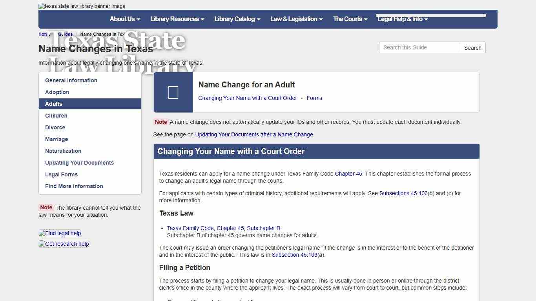
Task: Follow the Subsections 45.103 link
Action: coord(403,193)
